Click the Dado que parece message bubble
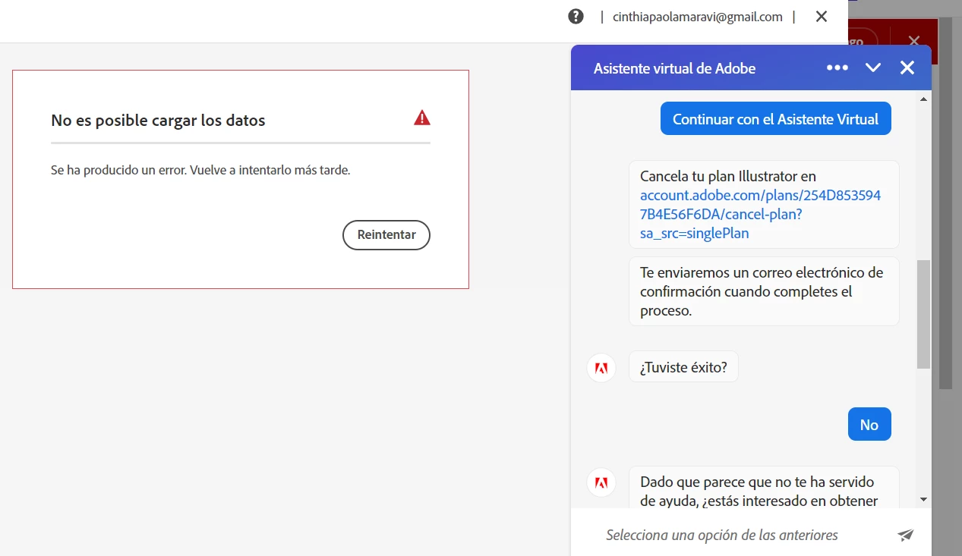The width and height of the screenshot is (962, 556). click(x=764, y=488)
